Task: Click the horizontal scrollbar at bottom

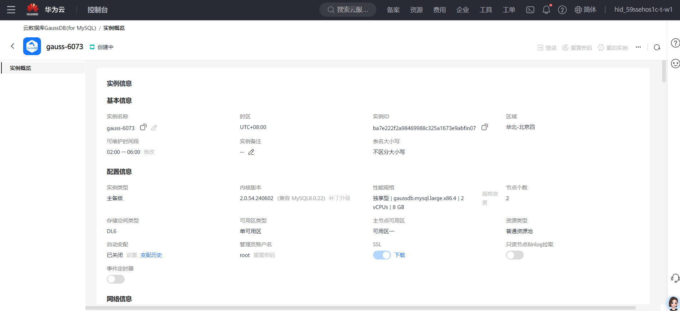Action: click(x=360, y=308)
